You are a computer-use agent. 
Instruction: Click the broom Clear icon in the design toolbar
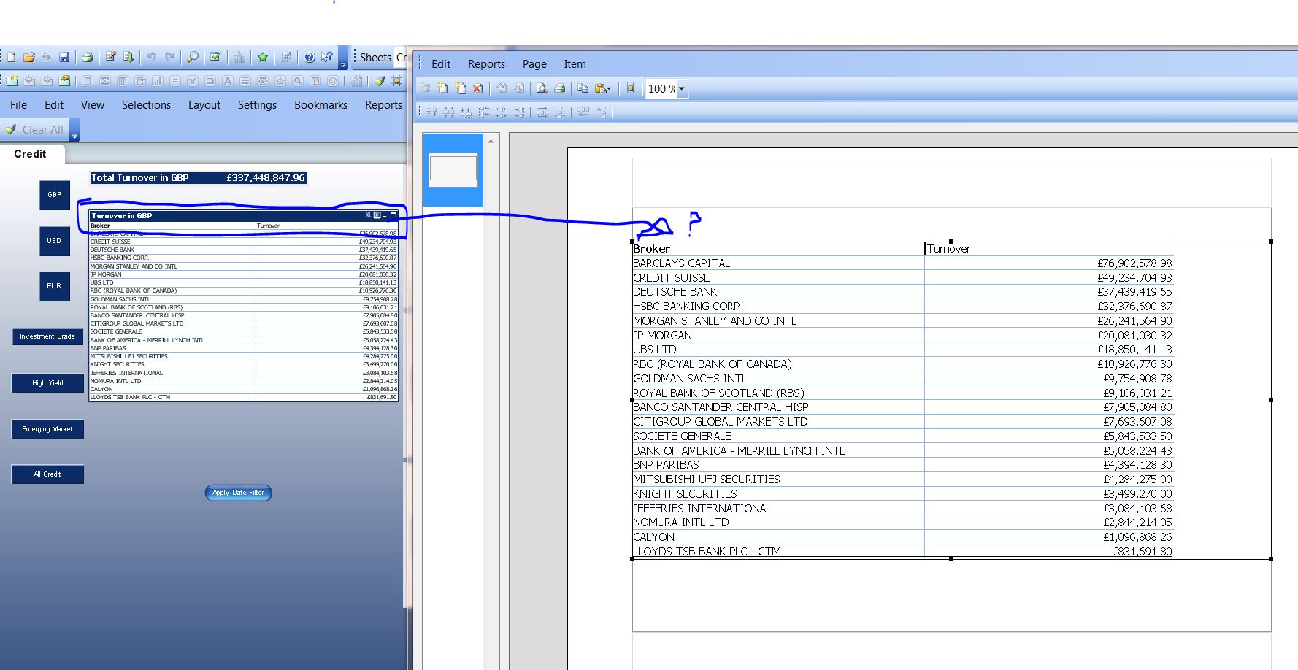380,81
